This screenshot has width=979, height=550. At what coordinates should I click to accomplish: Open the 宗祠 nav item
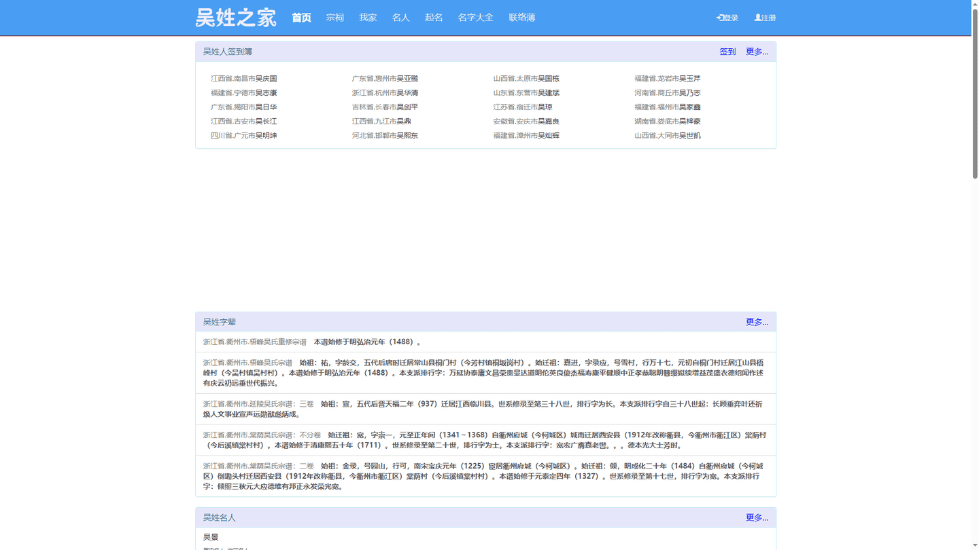point(335,18)
